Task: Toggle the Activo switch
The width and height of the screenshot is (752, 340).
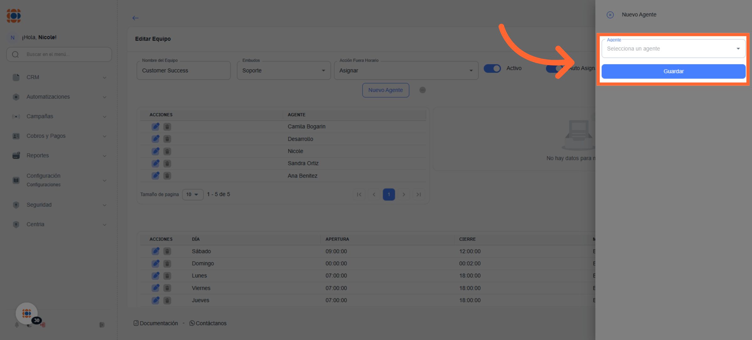Action: 492,68
